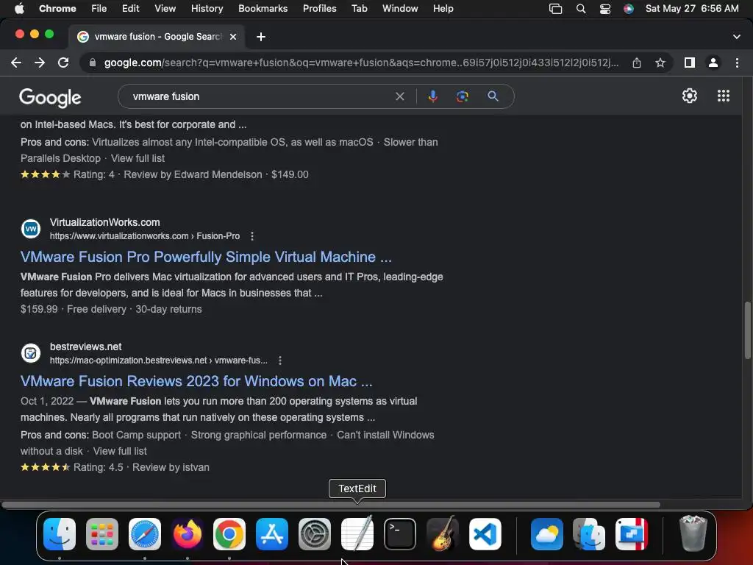The image size is (753, 565).
Task: Open the Chrome profile button
Action: (x=713, y=63)
